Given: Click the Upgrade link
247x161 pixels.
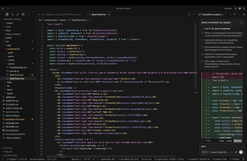Looking at the screenshot, I should pyautogui.click(x=228, y=9).
